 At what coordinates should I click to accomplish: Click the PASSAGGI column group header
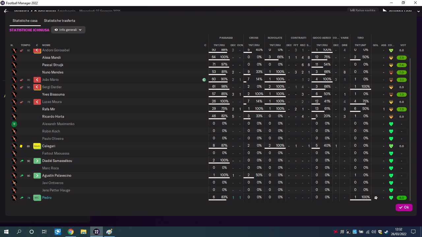226,38
